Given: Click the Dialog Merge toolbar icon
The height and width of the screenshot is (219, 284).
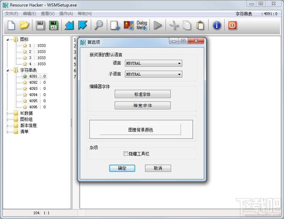Looking at the screenshot, I should point(142,25).
